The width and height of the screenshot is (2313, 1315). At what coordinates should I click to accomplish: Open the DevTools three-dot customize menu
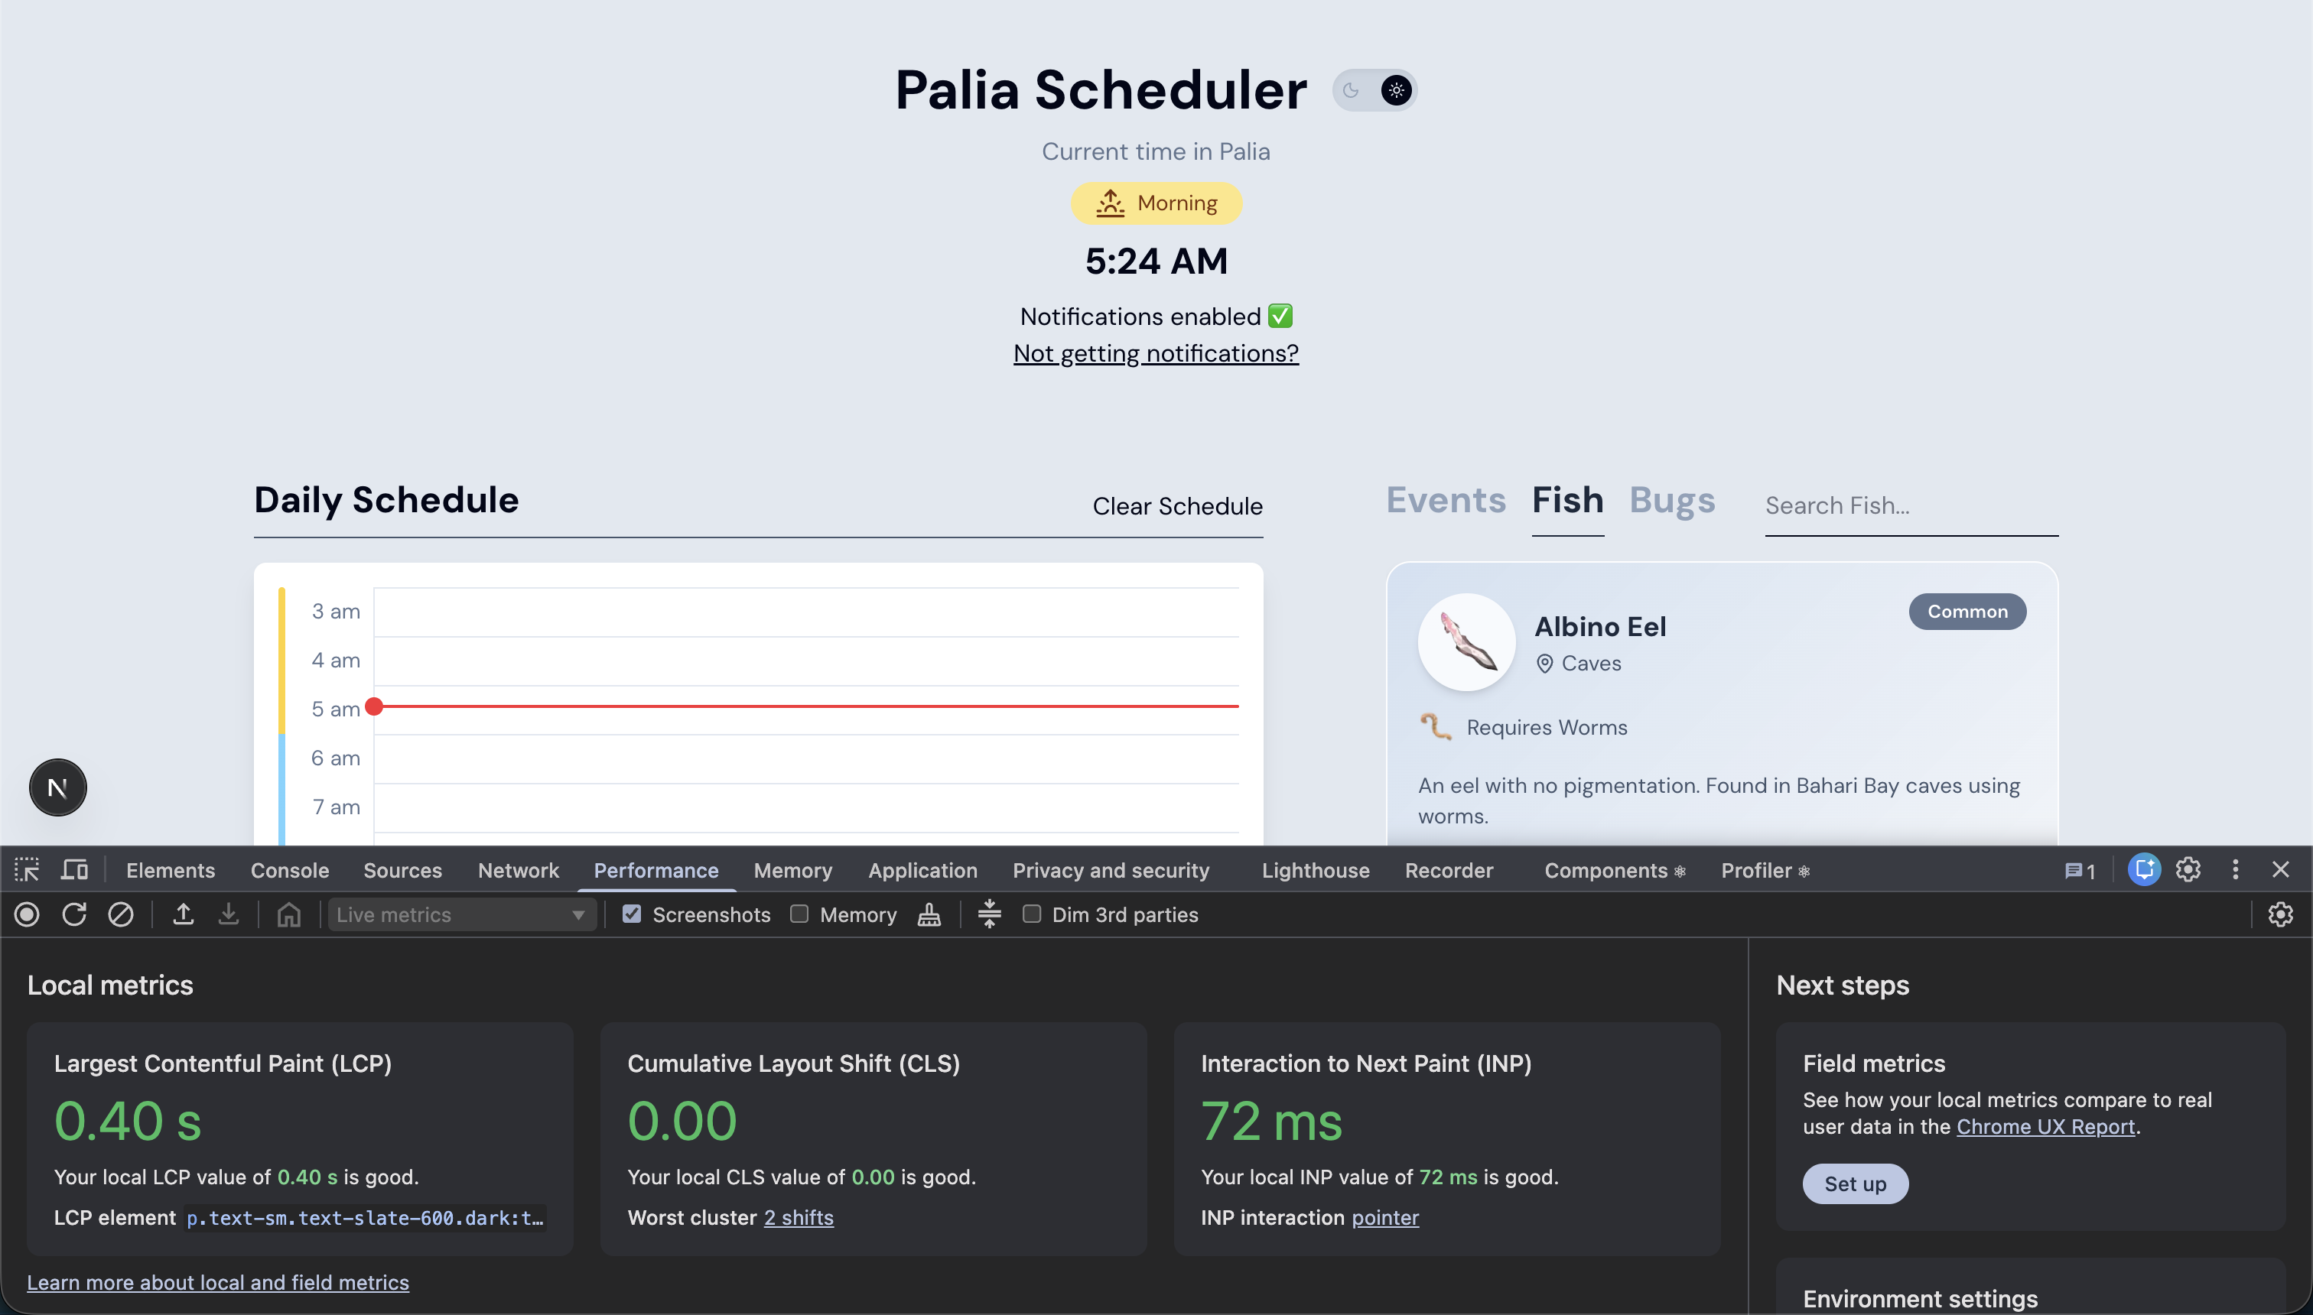(2235, 870)
